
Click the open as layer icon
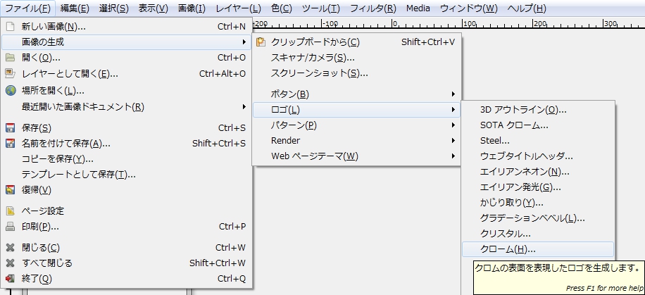(x=10, y=73)
